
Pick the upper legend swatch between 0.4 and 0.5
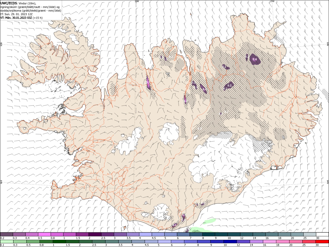tap(32, 234)
